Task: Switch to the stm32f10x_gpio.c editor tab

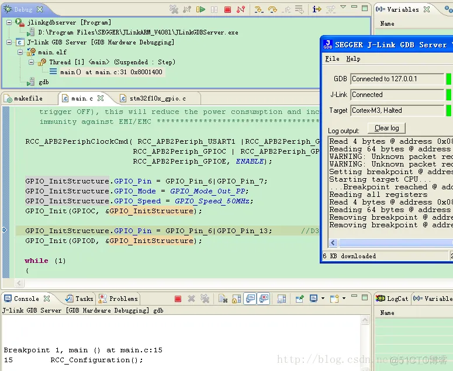Action: coord(157,99)
